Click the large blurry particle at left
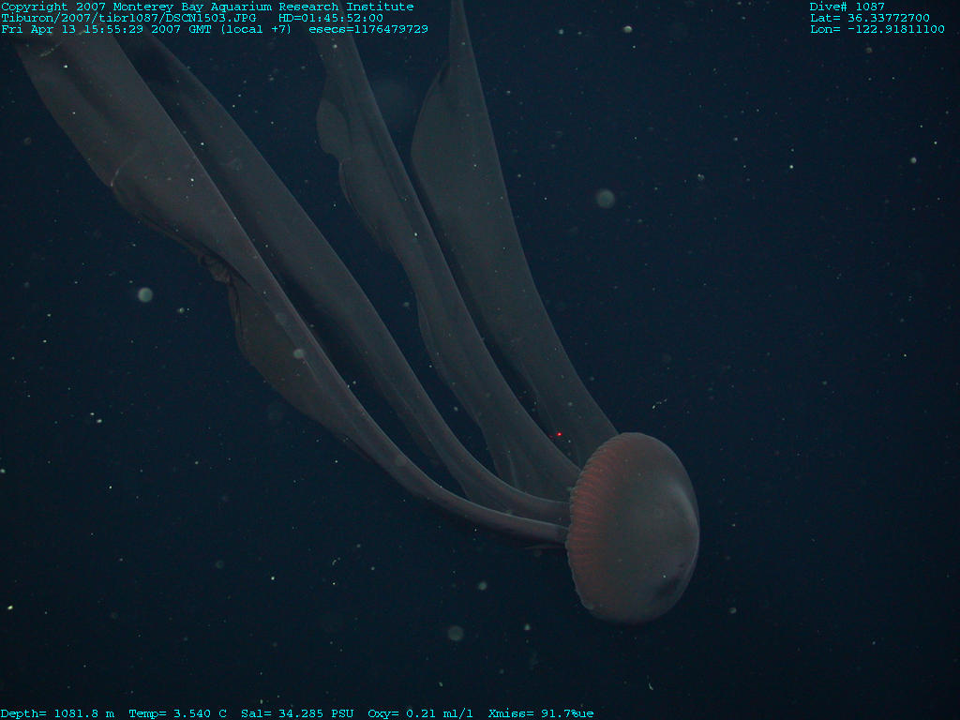 (144, 294)
